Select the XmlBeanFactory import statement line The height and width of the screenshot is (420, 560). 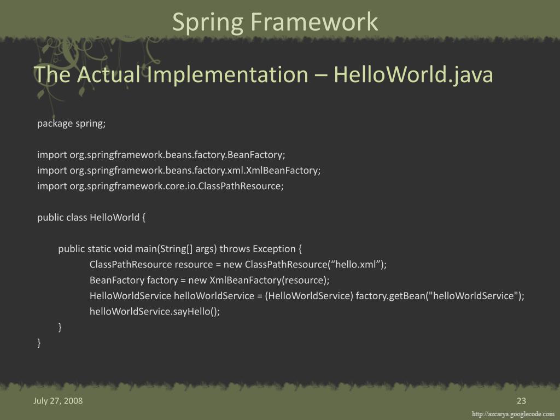click(x=179, y=170)
